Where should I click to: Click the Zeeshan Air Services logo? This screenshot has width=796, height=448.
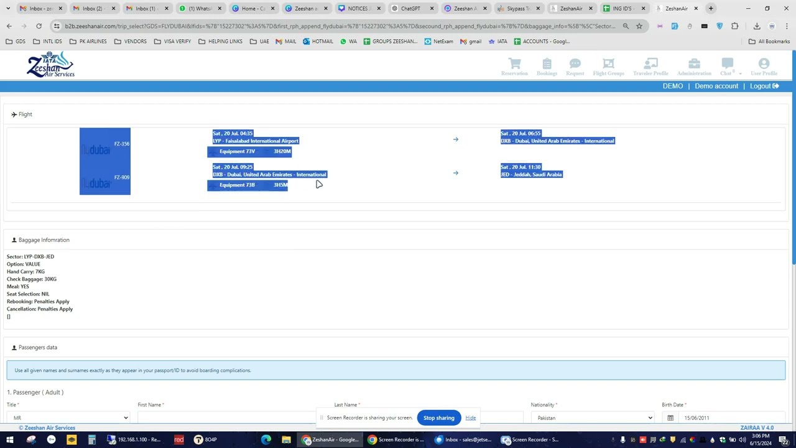pos(50,65)
